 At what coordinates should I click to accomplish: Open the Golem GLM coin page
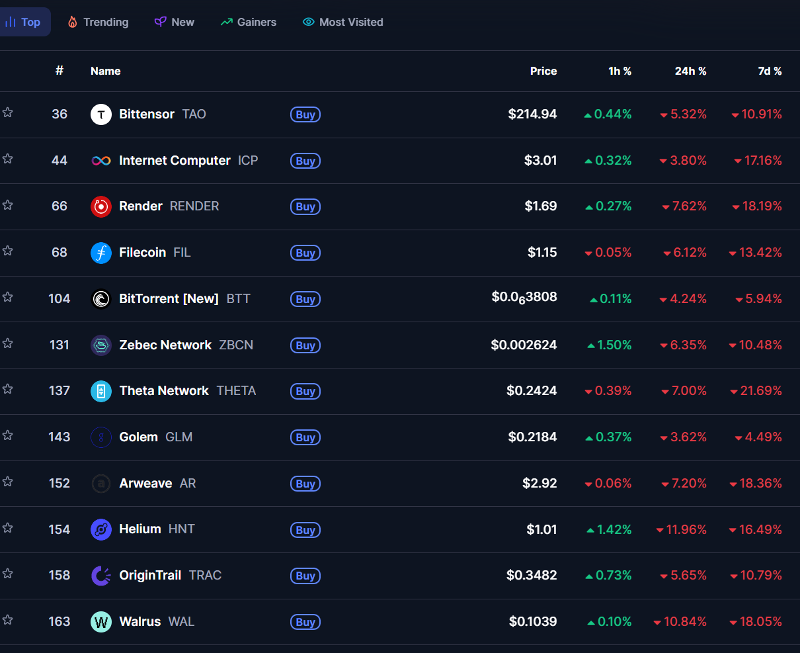(138, 437)
